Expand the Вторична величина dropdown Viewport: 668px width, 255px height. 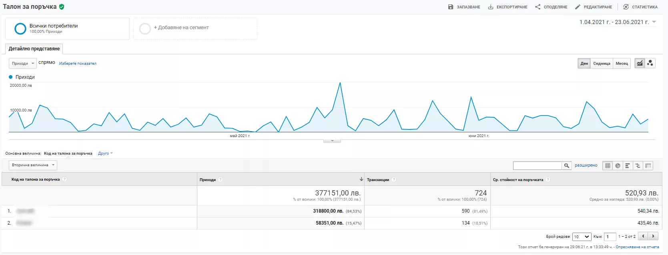pos(33,165)
